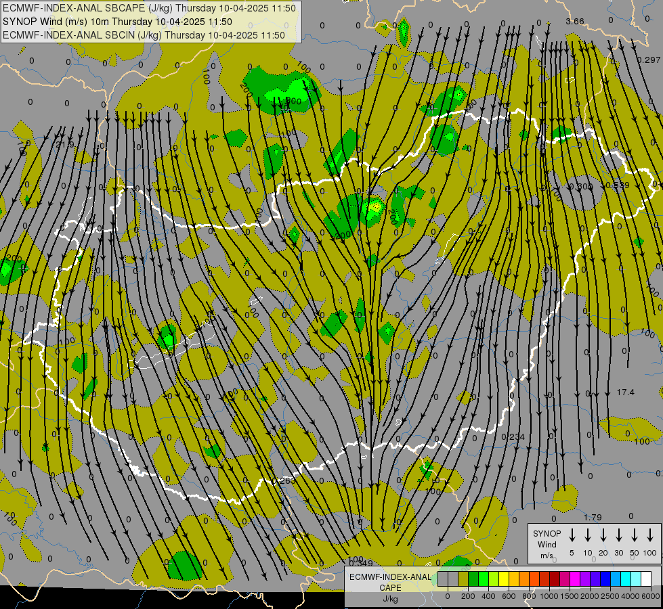The height and width of the screenshot is (609, 663).
Task: Pick the bright magenta CAPE scale swatch
Action: tap(575, 579)
